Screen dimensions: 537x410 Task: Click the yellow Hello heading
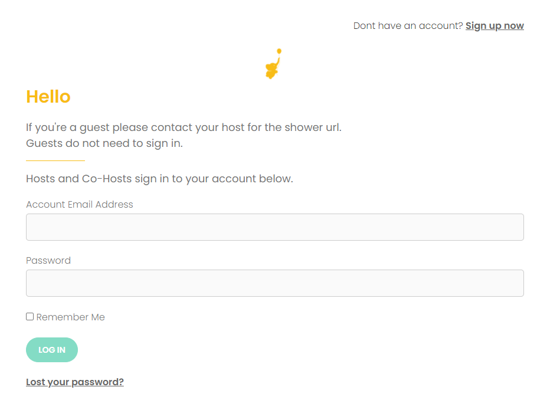pos(48,97)
